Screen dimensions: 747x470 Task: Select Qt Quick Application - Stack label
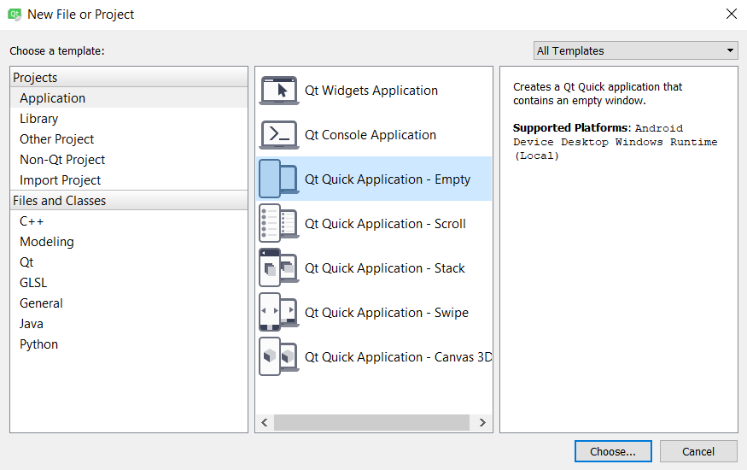[x=384, y=267]
